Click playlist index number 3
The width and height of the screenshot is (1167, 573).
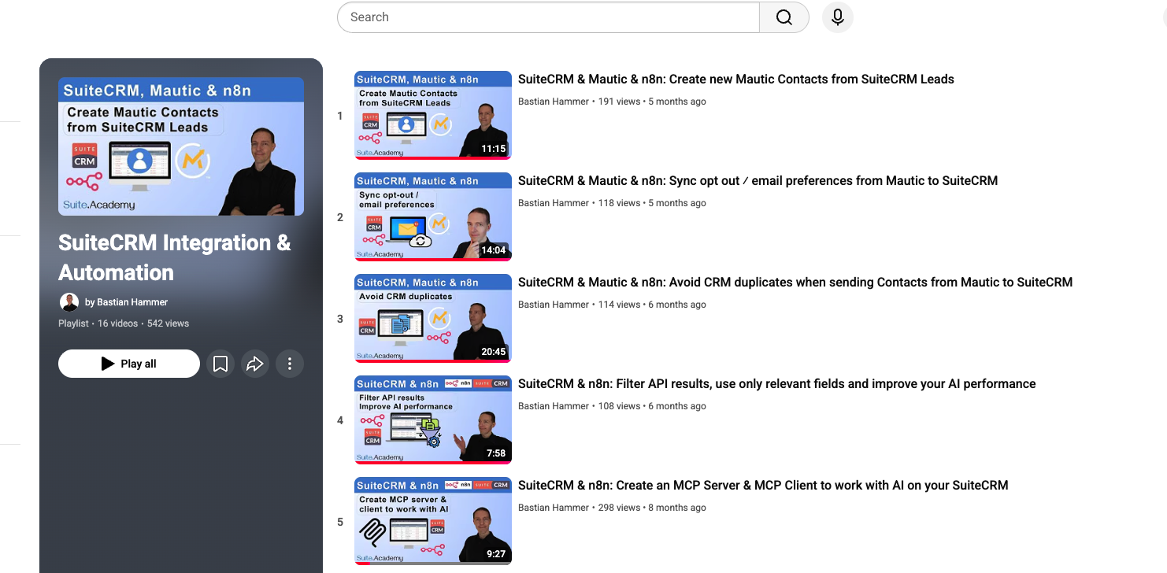click(340, 319)
